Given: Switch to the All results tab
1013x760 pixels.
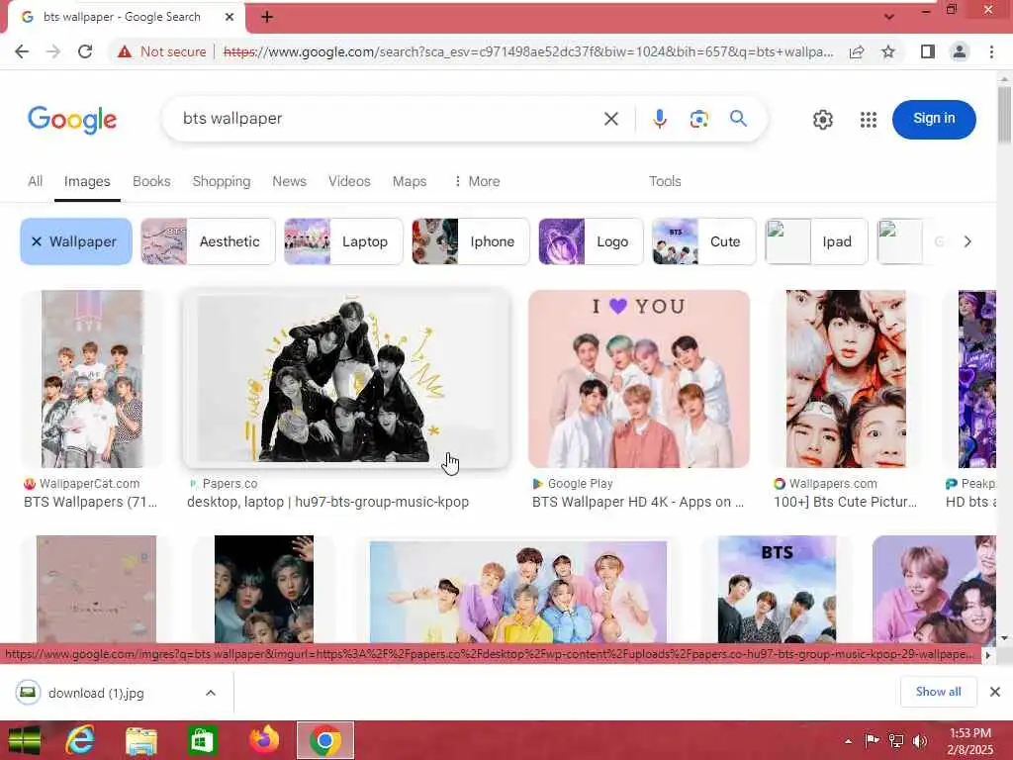Looking at the screenshot, I should (x=35, y=182).
